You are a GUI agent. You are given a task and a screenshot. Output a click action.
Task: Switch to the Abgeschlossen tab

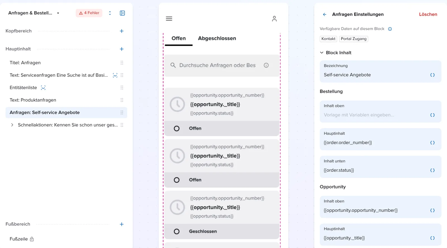[217, 39]
